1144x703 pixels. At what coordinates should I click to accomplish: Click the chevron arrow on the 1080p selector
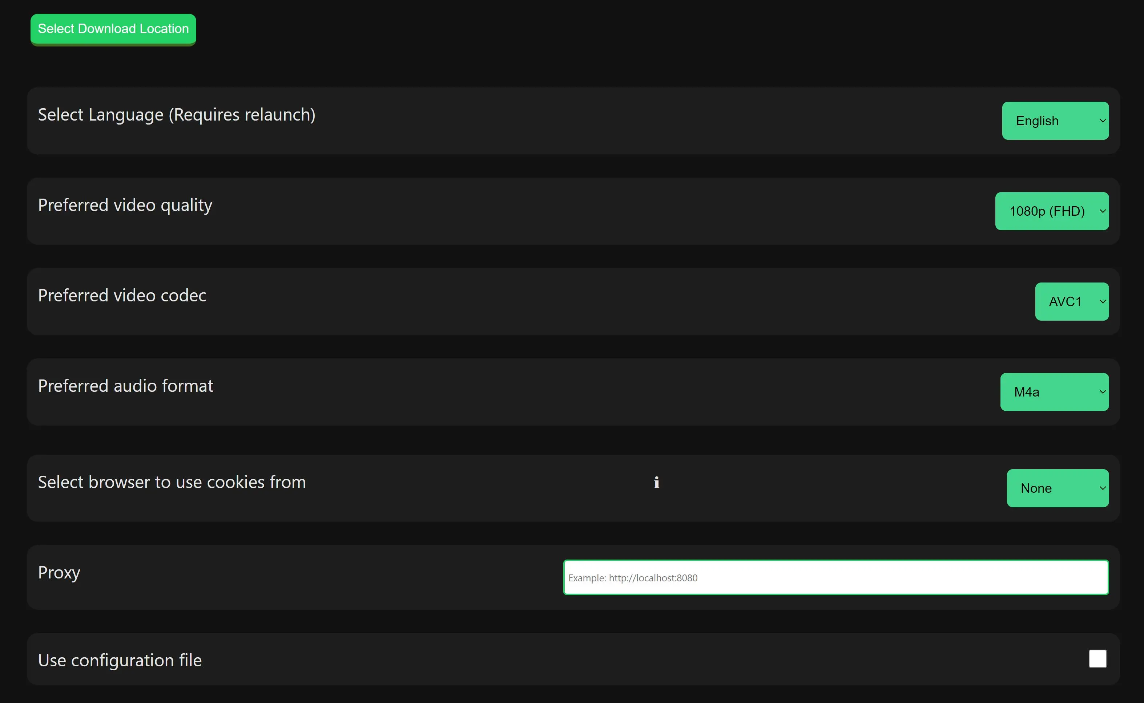click(x=1102, y=211)
